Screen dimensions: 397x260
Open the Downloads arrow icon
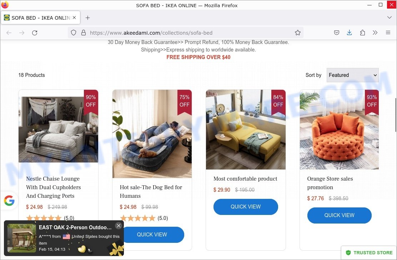click(350, 33)
